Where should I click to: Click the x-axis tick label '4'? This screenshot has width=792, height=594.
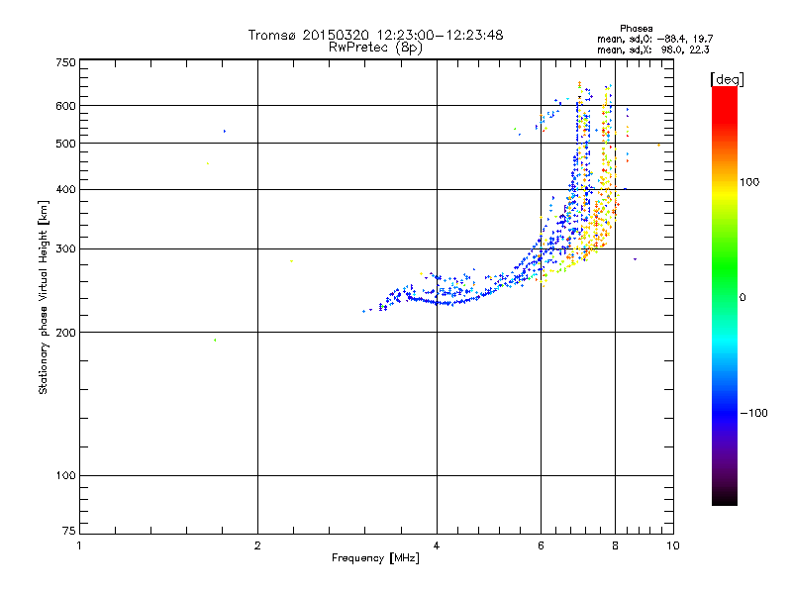point(437,545)
